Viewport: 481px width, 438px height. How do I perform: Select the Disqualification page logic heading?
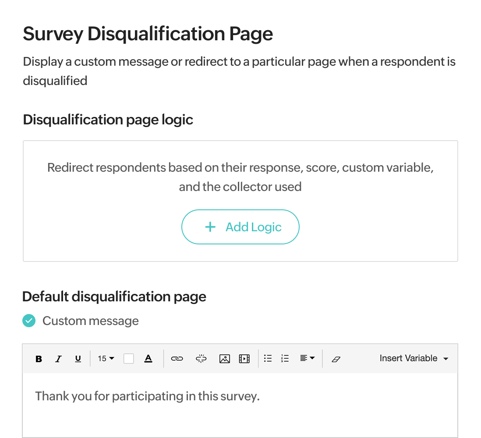[108, 120]
